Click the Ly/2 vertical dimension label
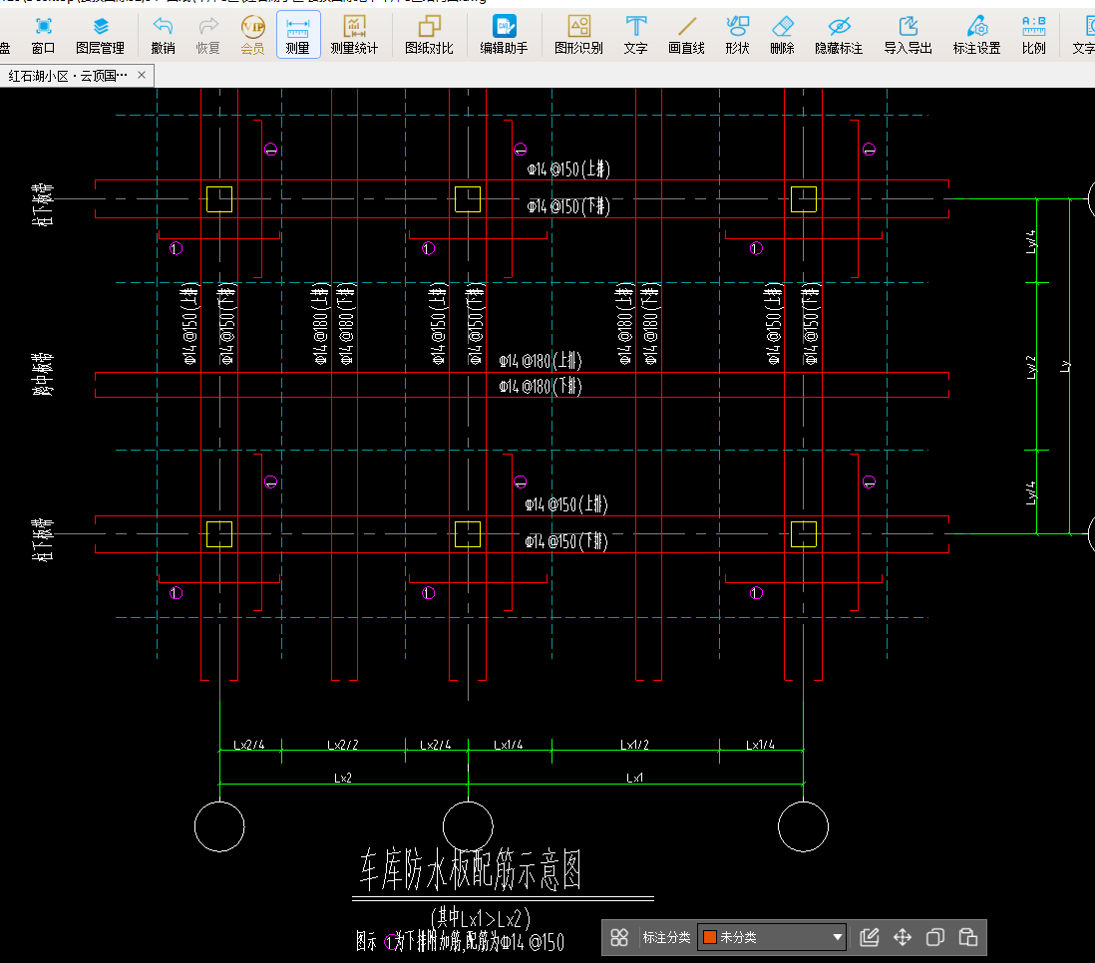Viewport: 1095px width, 963px height. (1031, 367)
